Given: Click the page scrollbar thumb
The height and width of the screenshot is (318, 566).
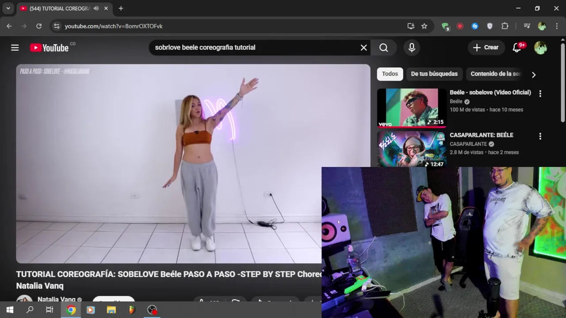Looking at the screenshot, I should (x=562, y=83).
